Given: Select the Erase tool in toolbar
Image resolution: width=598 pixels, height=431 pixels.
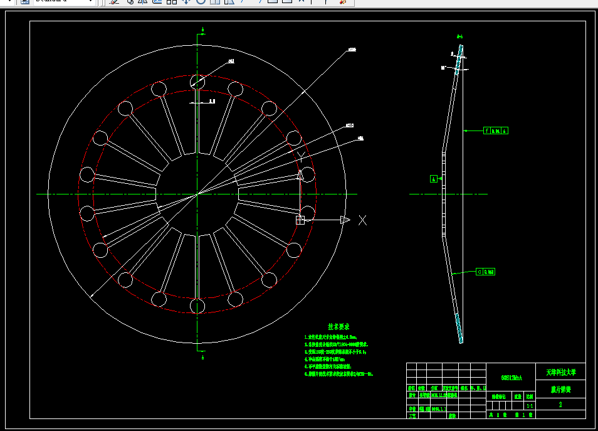Looking at the screenshot, I should coord(114,2).
